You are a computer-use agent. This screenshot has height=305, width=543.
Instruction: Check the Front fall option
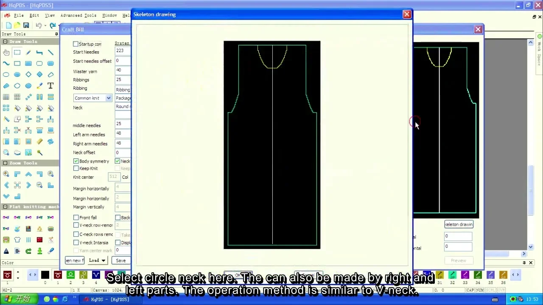pos(76,218)
